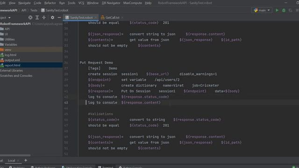Open the MaxCompute menu
Image resolution: width=299 pixels, height=168 pixels.
point(133,3)
